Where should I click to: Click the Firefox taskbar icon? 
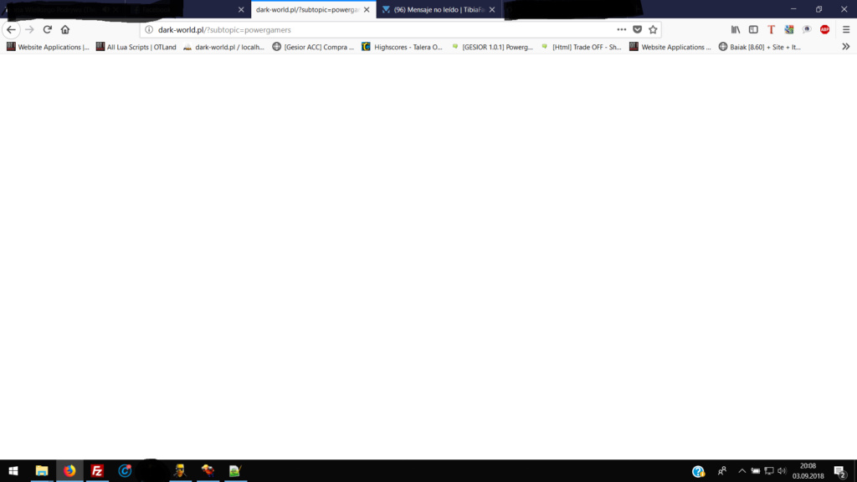(x=69, y=470)
